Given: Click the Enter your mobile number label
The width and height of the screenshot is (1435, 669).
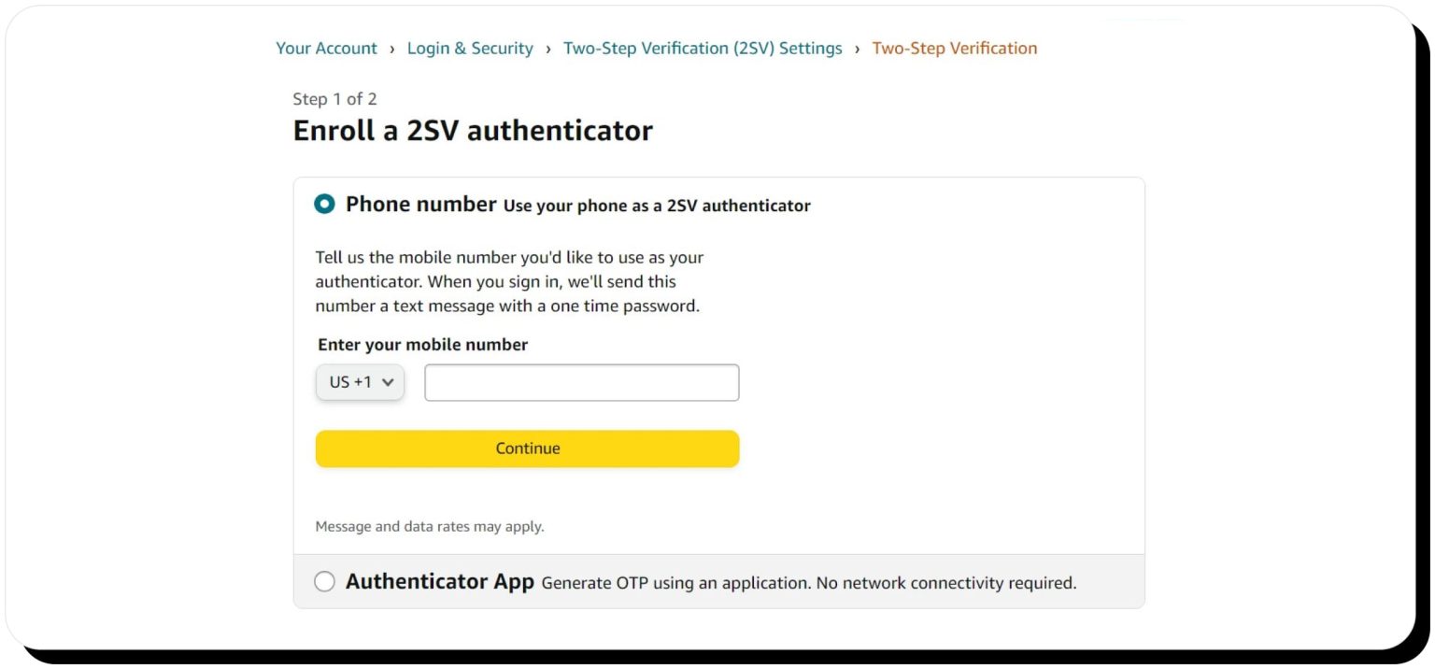Looking at the screenshot, I should click(421, 344).
